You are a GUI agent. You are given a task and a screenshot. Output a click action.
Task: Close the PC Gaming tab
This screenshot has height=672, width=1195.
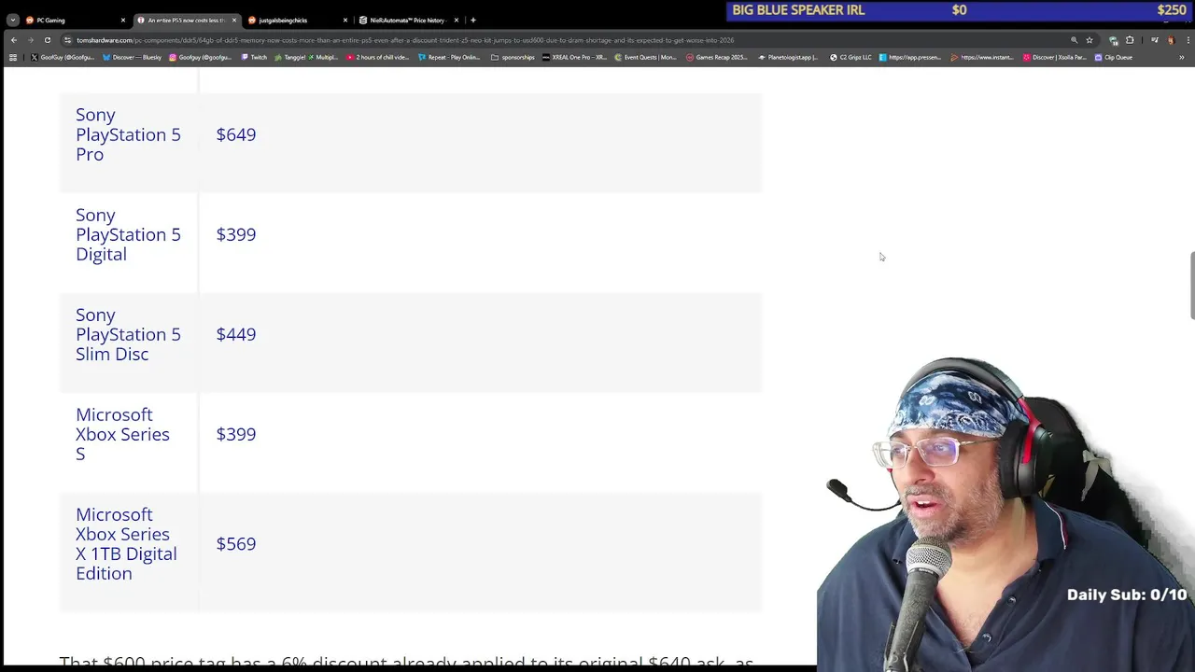tap(122, 20)
